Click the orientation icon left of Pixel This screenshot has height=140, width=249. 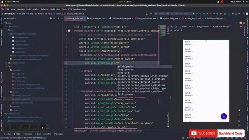[176, 27]
